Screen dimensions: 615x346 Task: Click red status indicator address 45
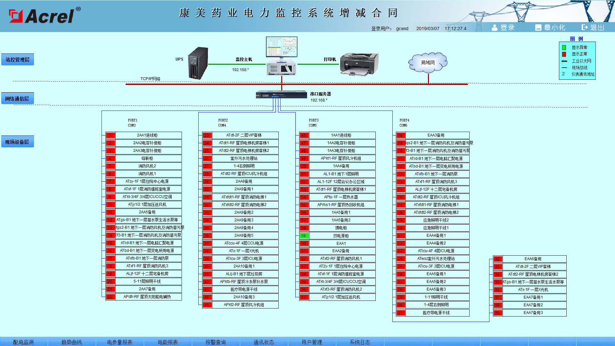[207, 305]
